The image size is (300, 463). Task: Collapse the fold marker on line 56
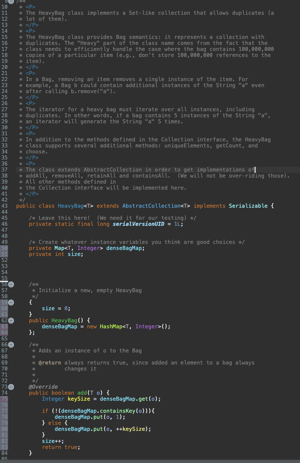click(x=10, y=284)
